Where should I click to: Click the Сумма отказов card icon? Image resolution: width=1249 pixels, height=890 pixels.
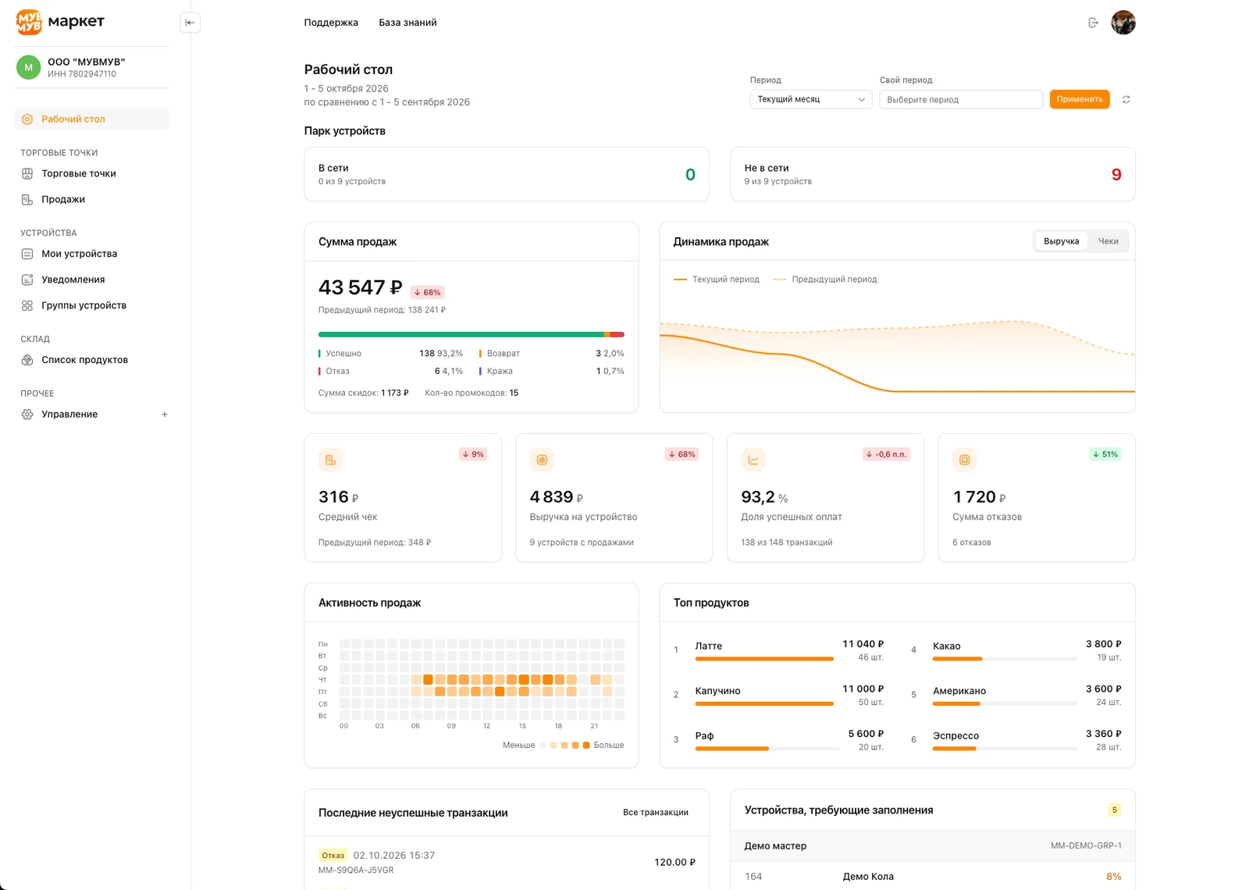point(965,460)
